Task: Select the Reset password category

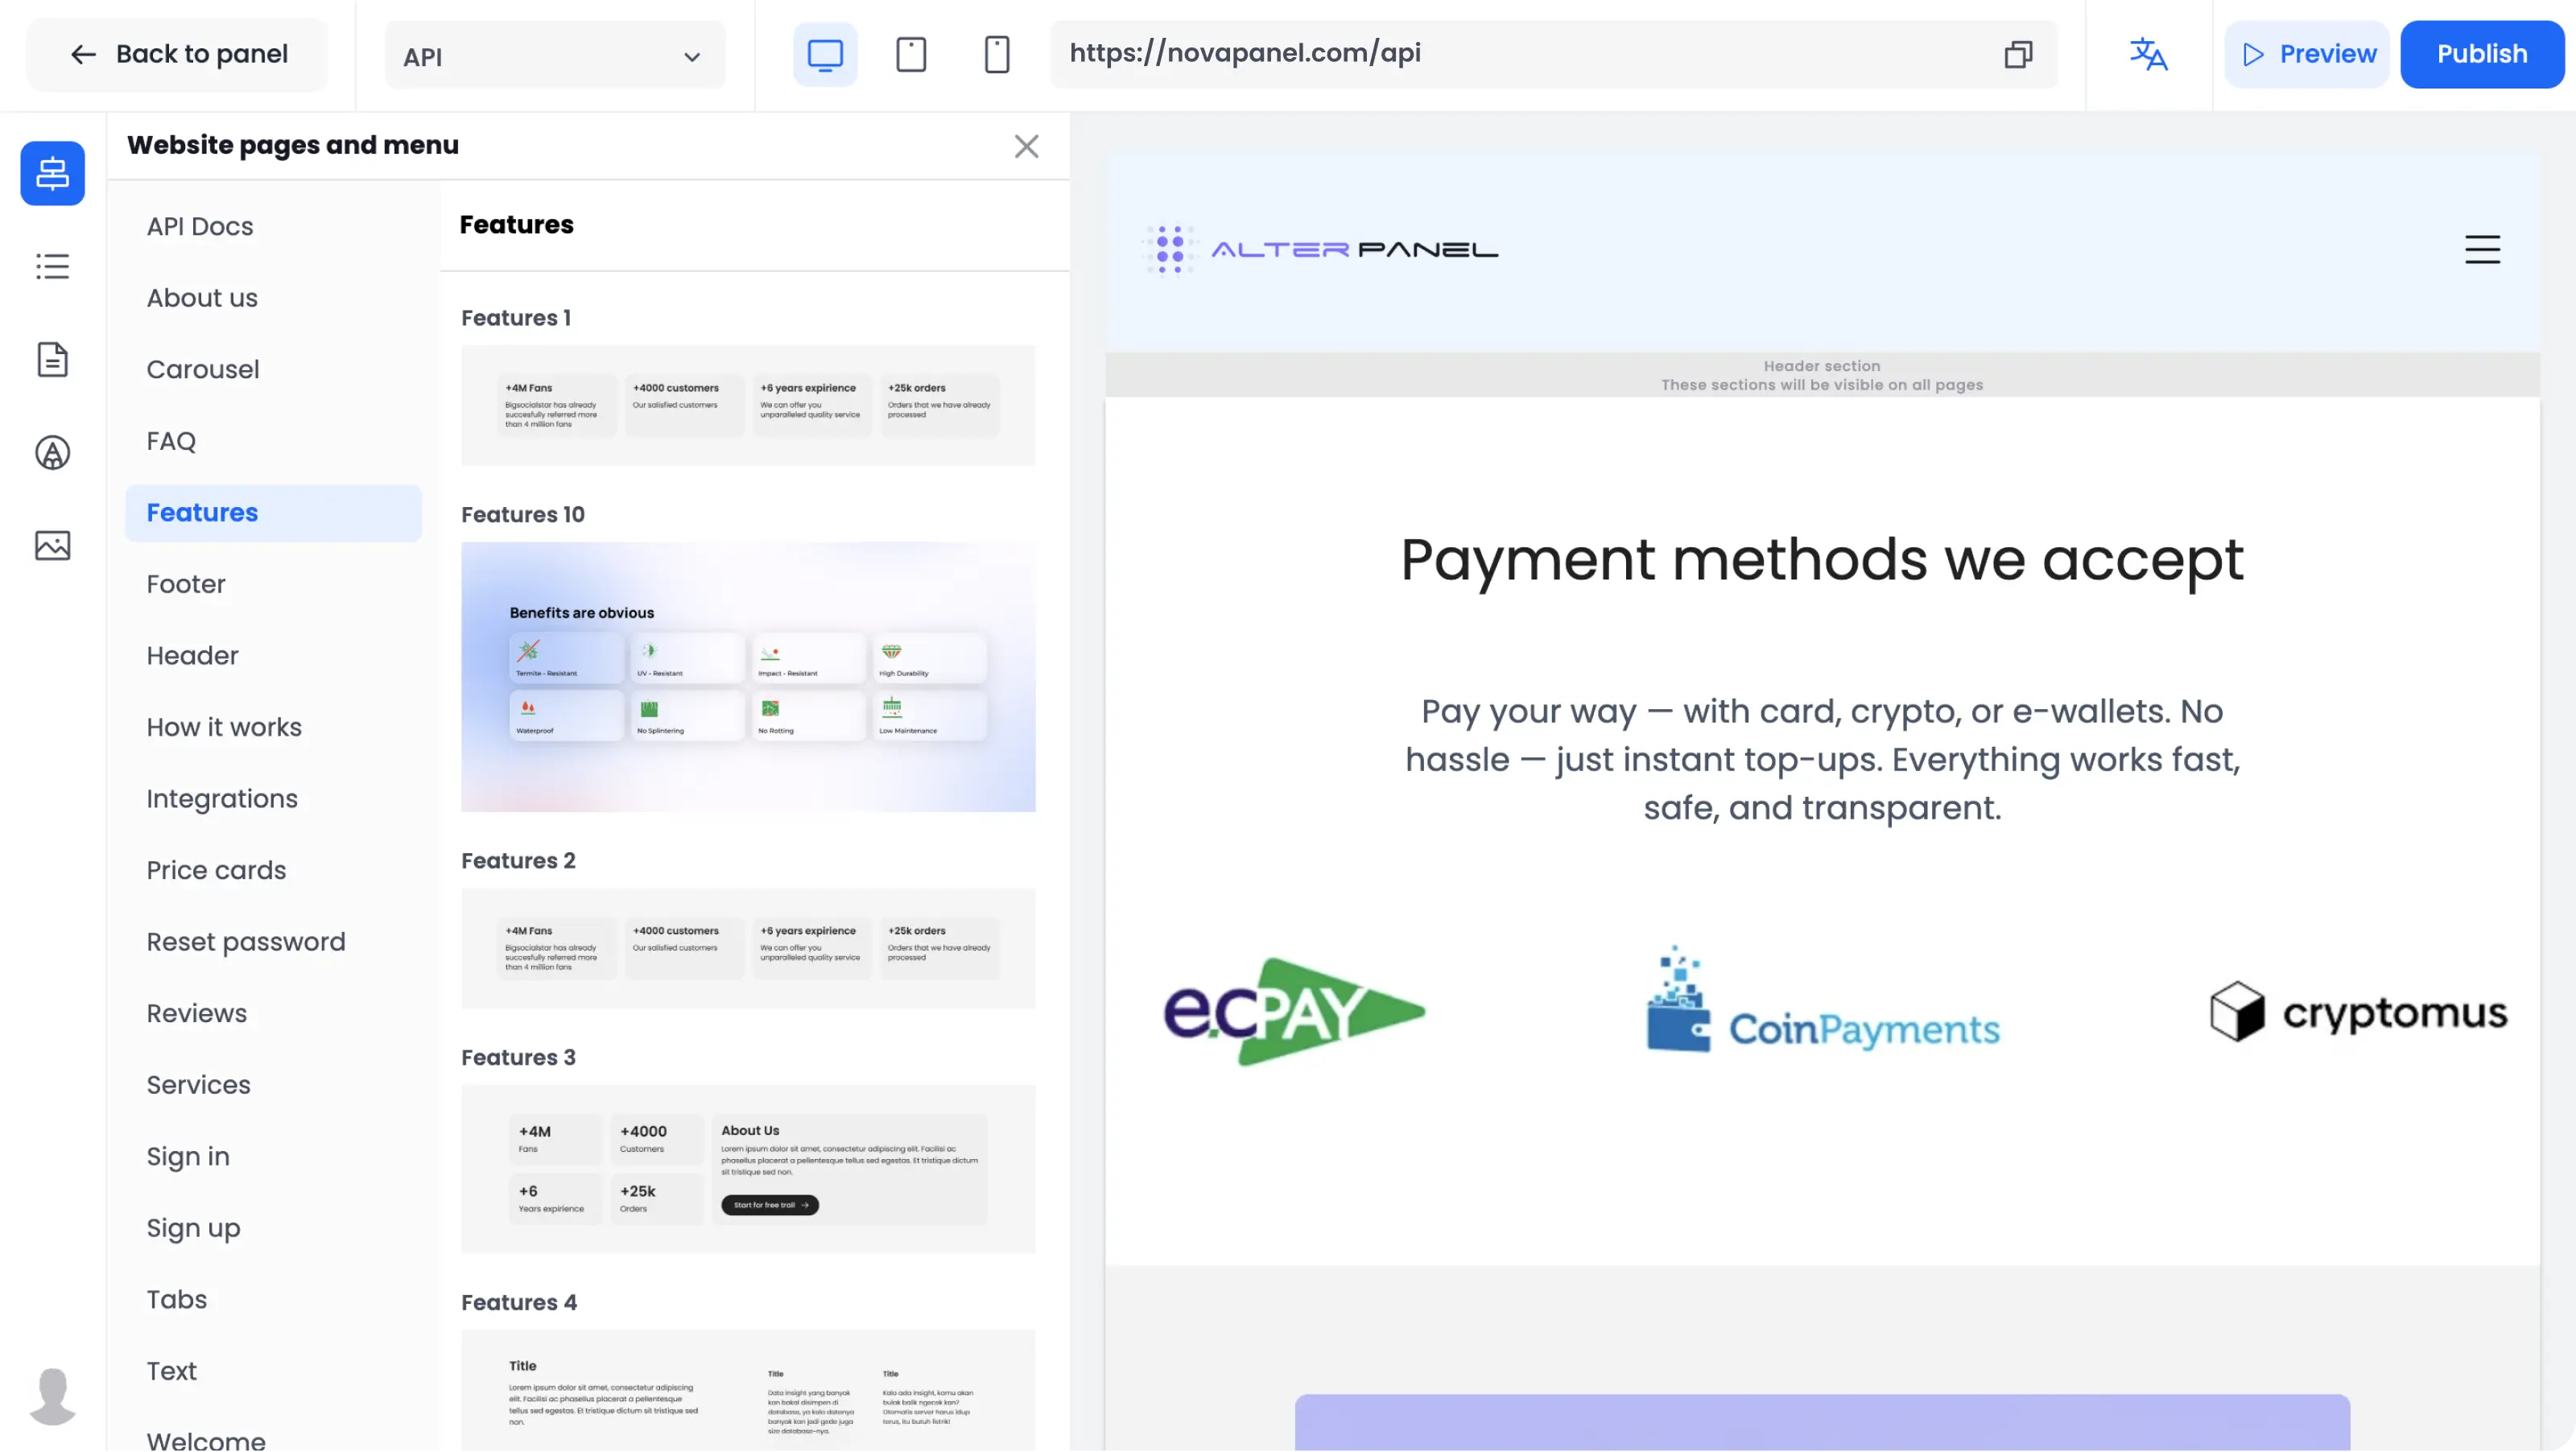Action: (273, 942)
